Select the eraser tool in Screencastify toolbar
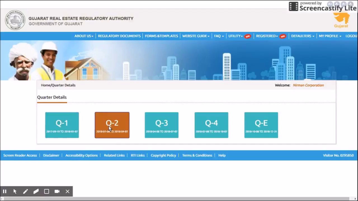Screen dimensions: 358x201 tap(36, 192)
